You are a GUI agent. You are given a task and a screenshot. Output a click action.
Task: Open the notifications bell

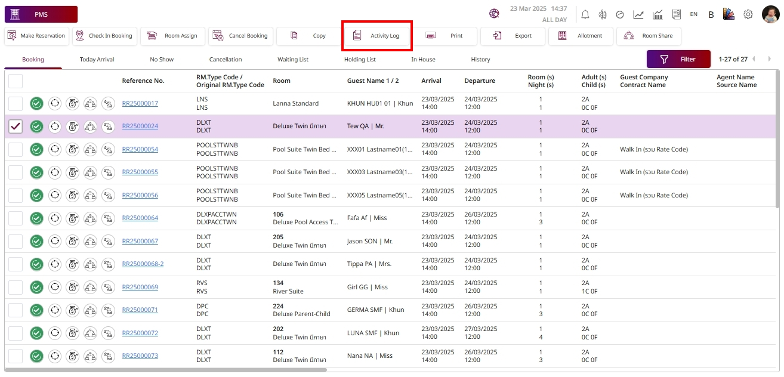tap(585, 14)
